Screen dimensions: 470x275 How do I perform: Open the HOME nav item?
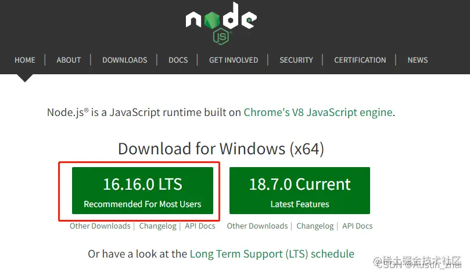[25, 60]
